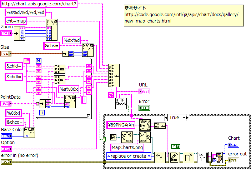Click the case selector question mark terminal
The height and width of the screenshot is (169, 251).
(x=104, y=139)
